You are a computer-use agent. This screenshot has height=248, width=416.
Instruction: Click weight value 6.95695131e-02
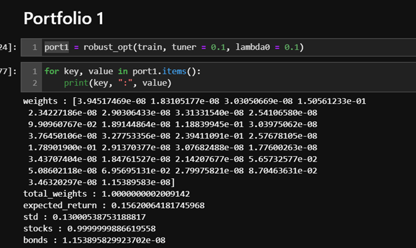click(136, 171)
